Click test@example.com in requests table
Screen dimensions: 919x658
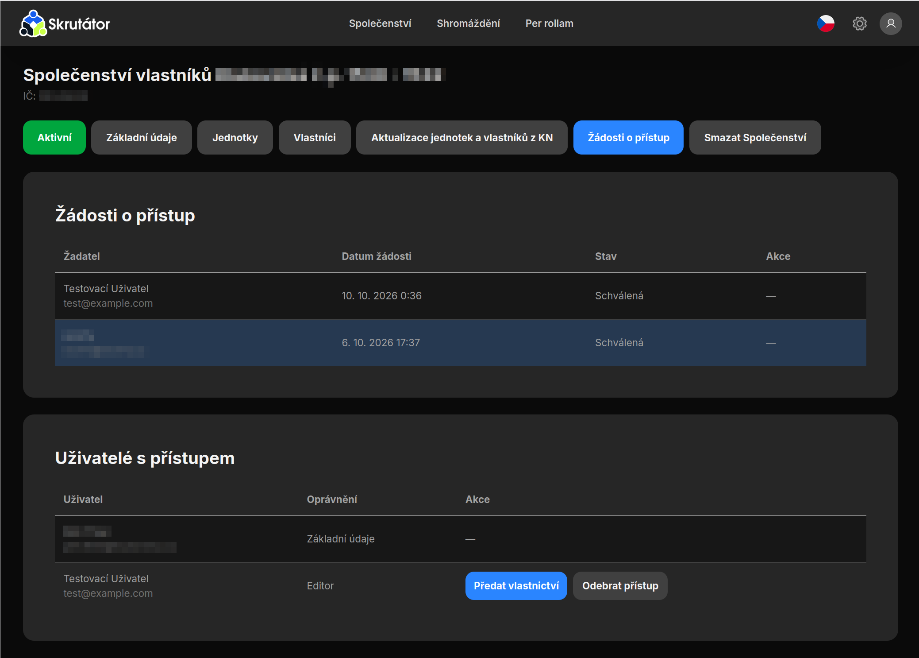[x=108, y=303]
